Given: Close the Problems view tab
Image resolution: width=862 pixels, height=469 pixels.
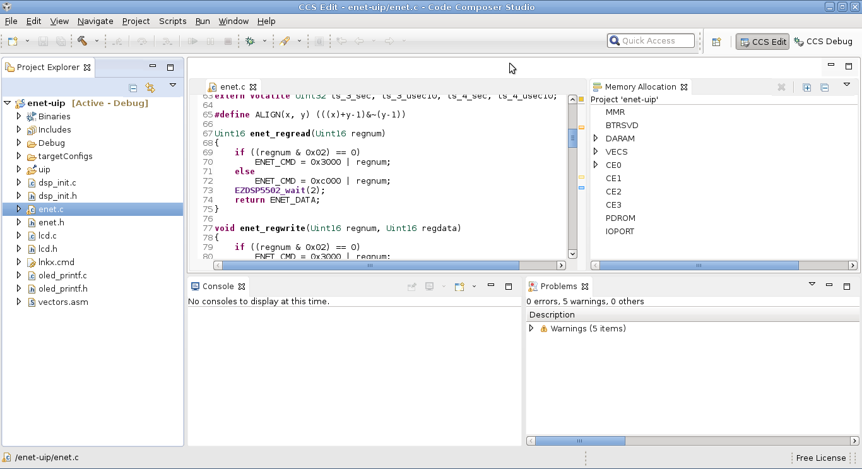Looking at the screenshot, I should [585, 287].
